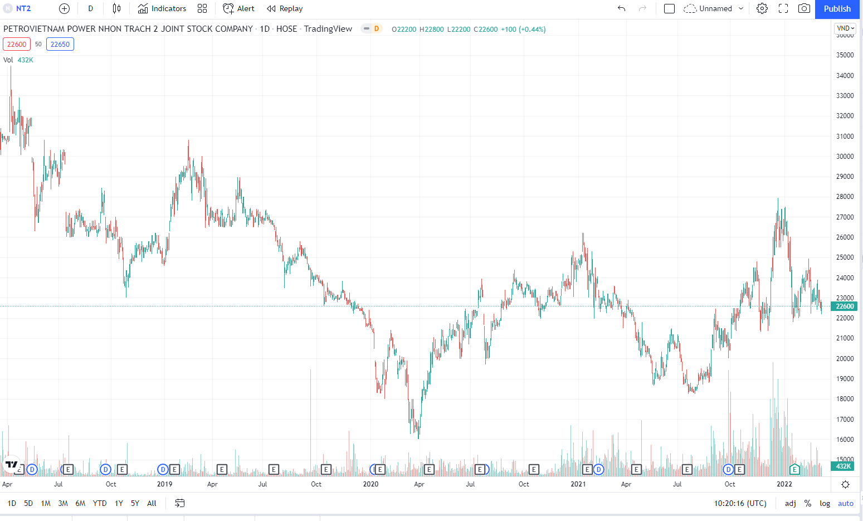
Task: Click the TradingView logo on the chart
Action: [12, 464]
